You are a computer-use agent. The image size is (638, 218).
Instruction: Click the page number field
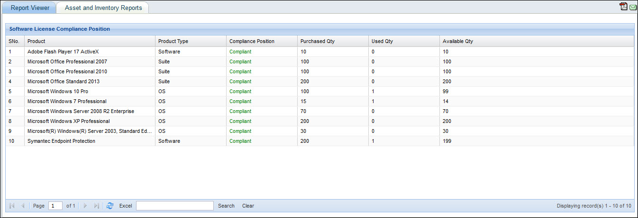tap(55, 206)
